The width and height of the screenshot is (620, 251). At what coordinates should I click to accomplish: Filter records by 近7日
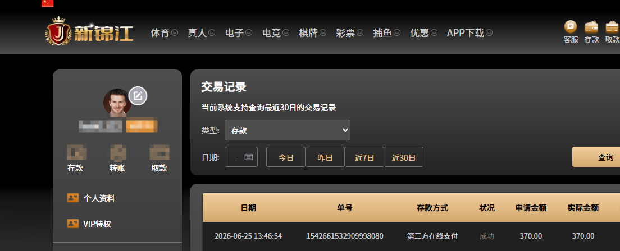pos(364,157)
